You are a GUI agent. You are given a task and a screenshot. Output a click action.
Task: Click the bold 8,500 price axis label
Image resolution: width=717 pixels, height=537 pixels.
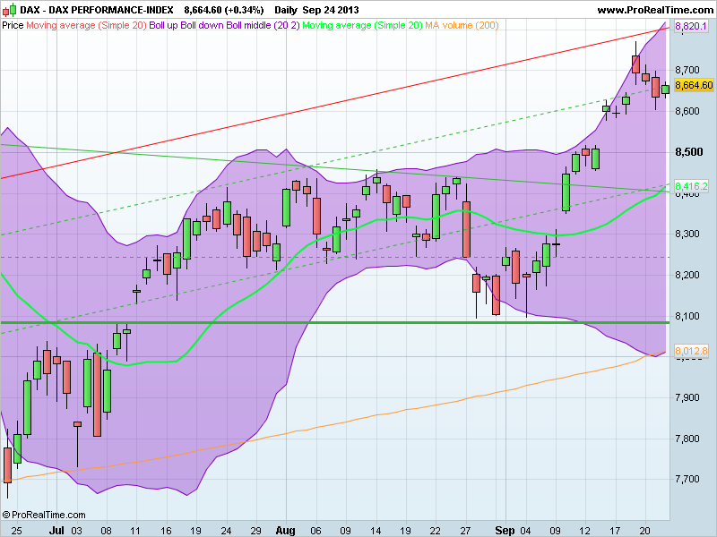[x=689, y=152]
